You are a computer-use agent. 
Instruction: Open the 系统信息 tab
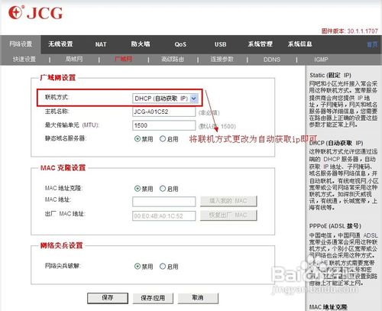300,44
